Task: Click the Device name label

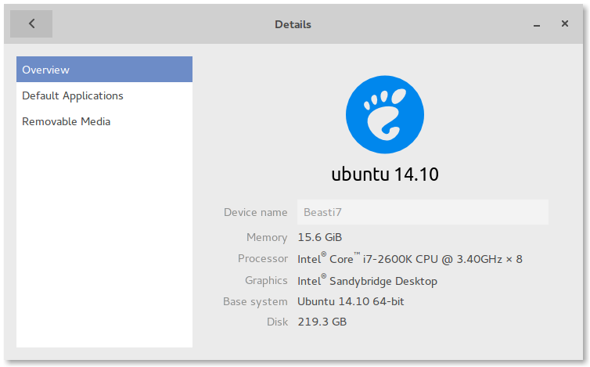Action: pos(255,212)
